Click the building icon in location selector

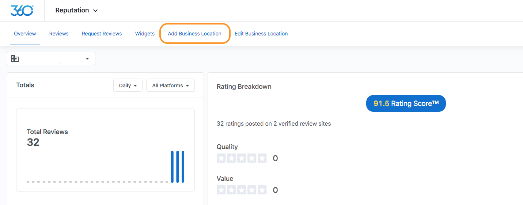tap(15, 58)
